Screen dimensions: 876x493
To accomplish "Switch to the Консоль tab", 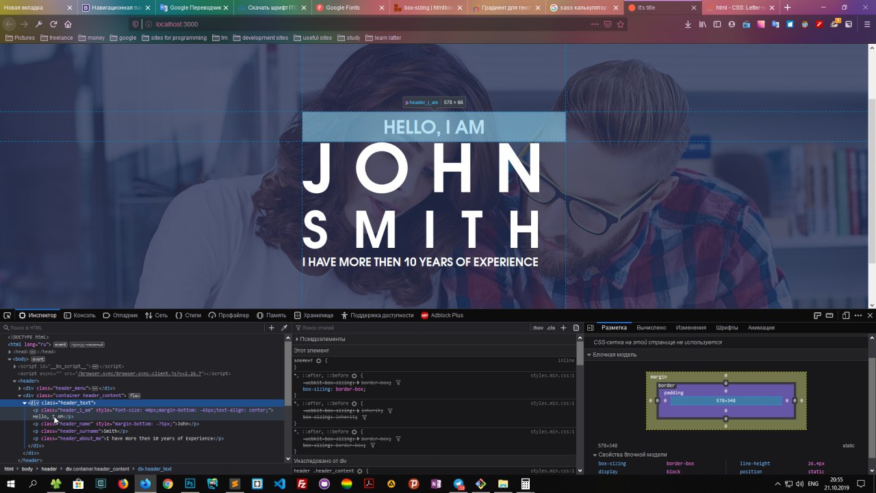I will point(79,316).
